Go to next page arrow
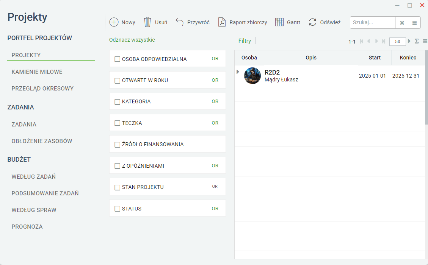 click(376, 41)
